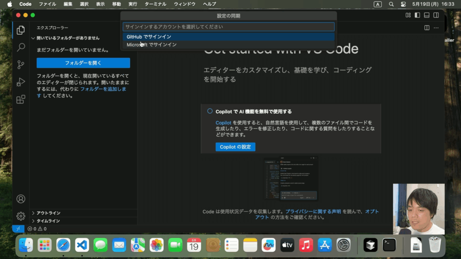Expand the タイムライン section

[x=33, y=221]
